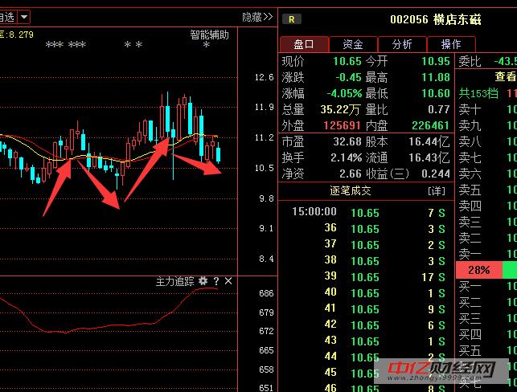
Task: Click the yellow R badge icon
Action: tap(292, 19)
